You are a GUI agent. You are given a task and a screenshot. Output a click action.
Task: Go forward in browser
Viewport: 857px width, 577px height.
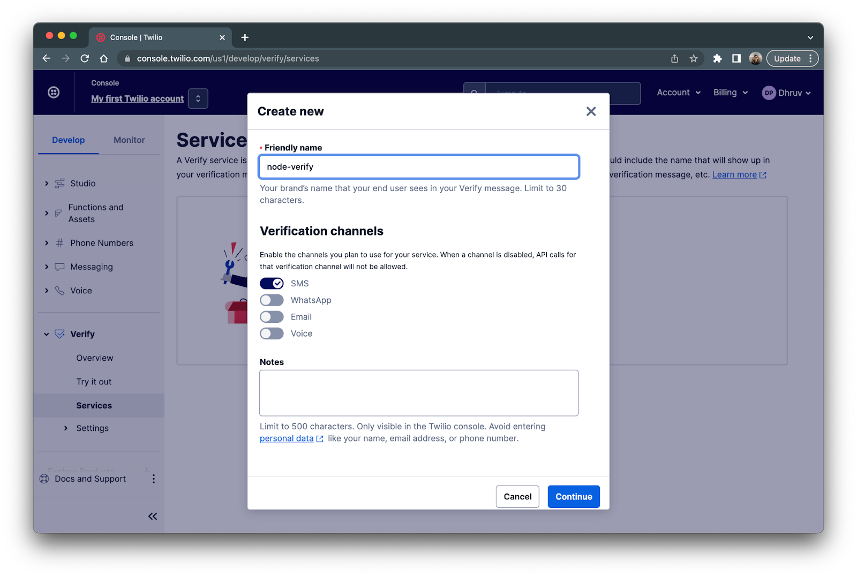tap(65, 58)
